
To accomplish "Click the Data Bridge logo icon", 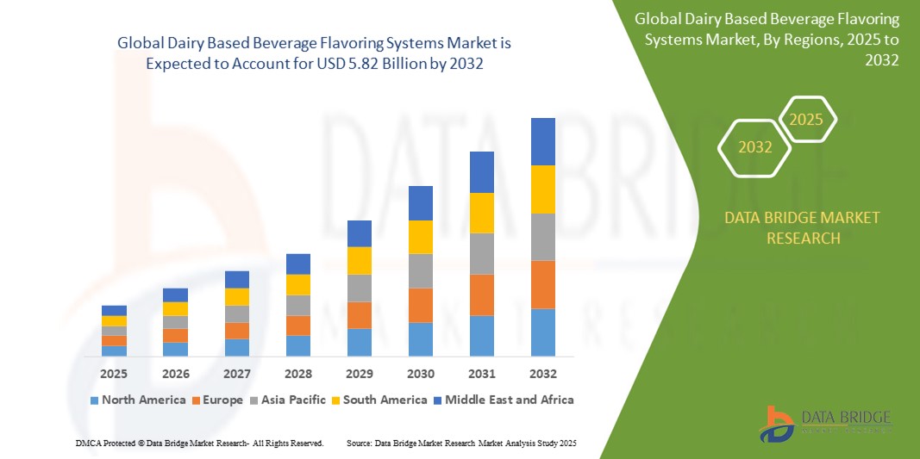I will 778,423.
